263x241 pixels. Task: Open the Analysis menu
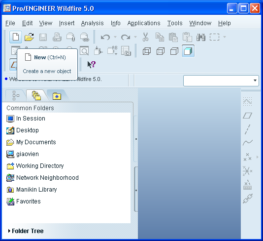coord(92,23)
